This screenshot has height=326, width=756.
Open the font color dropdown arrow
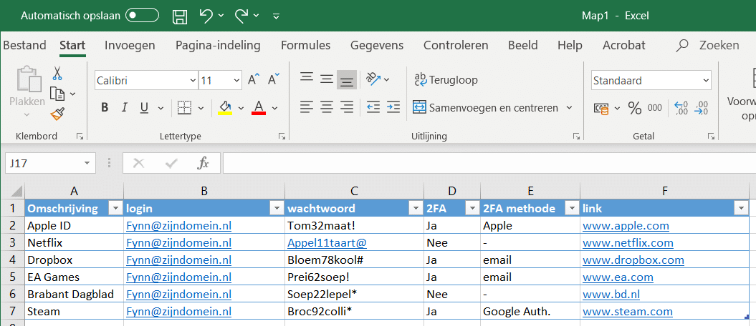click(x=275, y=108)
